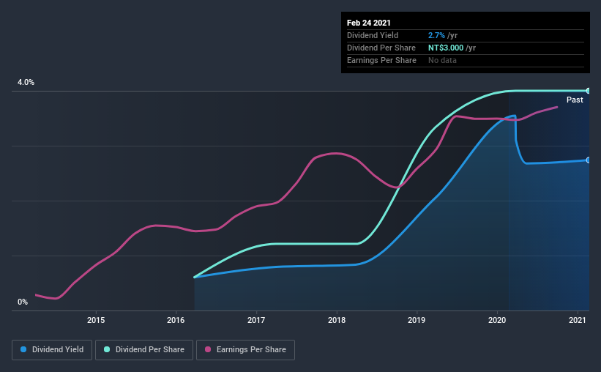Click the pink Earnings Per Share legend dot
The width and height of the screenshot is (601, 372).
[208, 349]
